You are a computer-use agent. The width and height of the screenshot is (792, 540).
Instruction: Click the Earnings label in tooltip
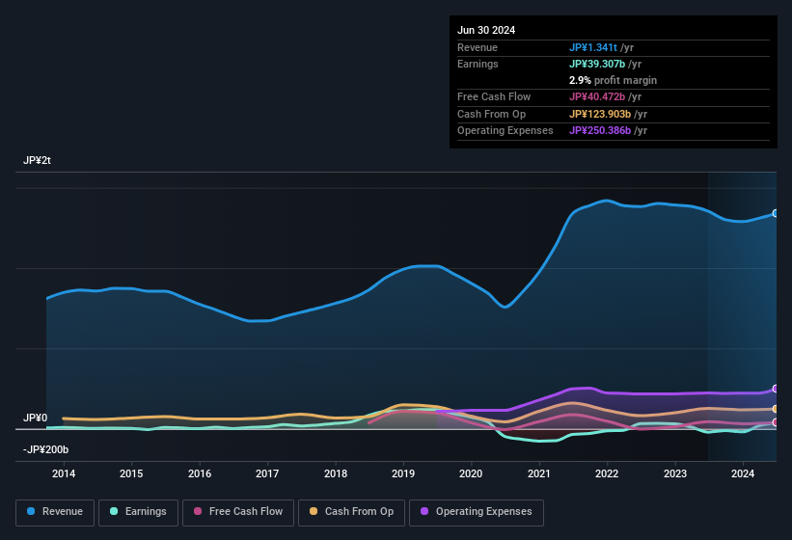pyautogui.click(x=478, y=64)
